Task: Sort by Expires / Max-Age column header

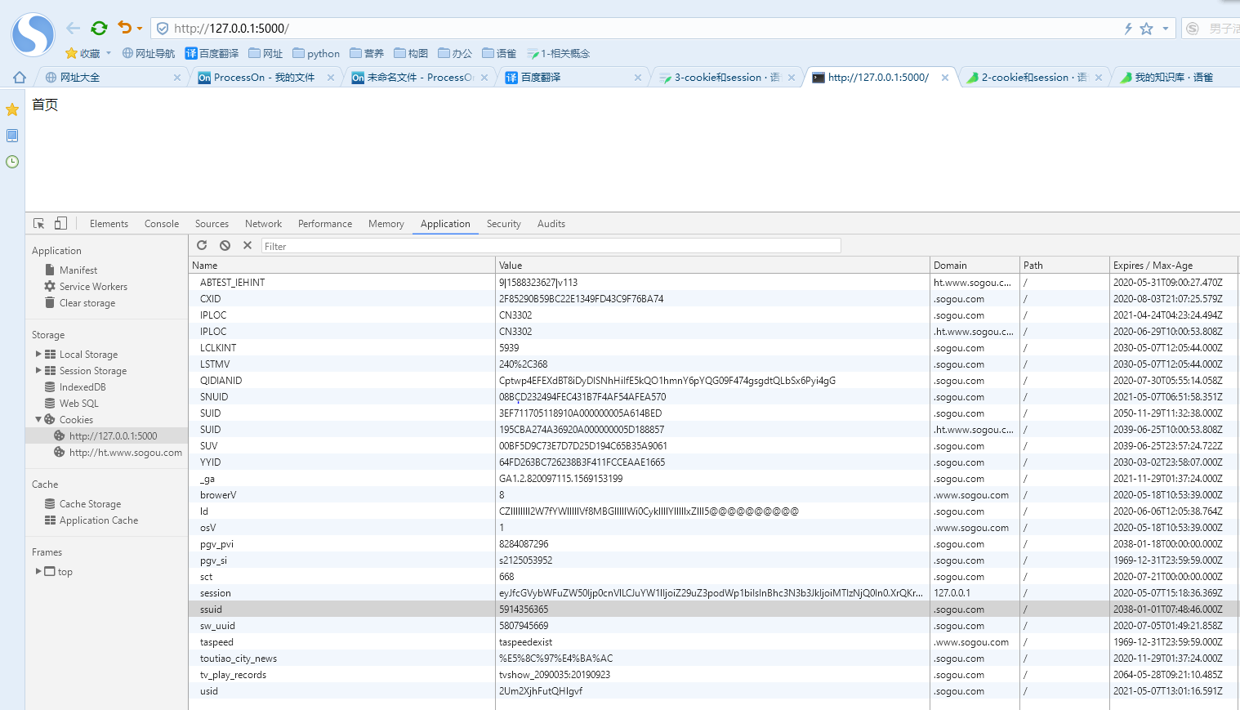Action: [1174, 266]
